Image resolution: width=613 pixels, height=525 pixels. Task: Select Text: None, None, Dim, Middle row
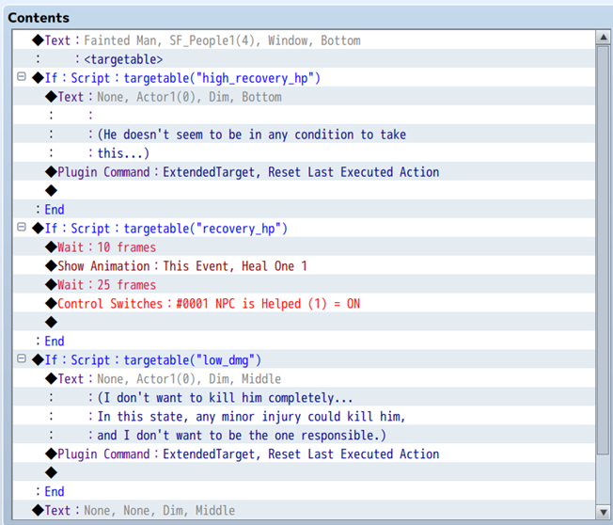(305, 510)
